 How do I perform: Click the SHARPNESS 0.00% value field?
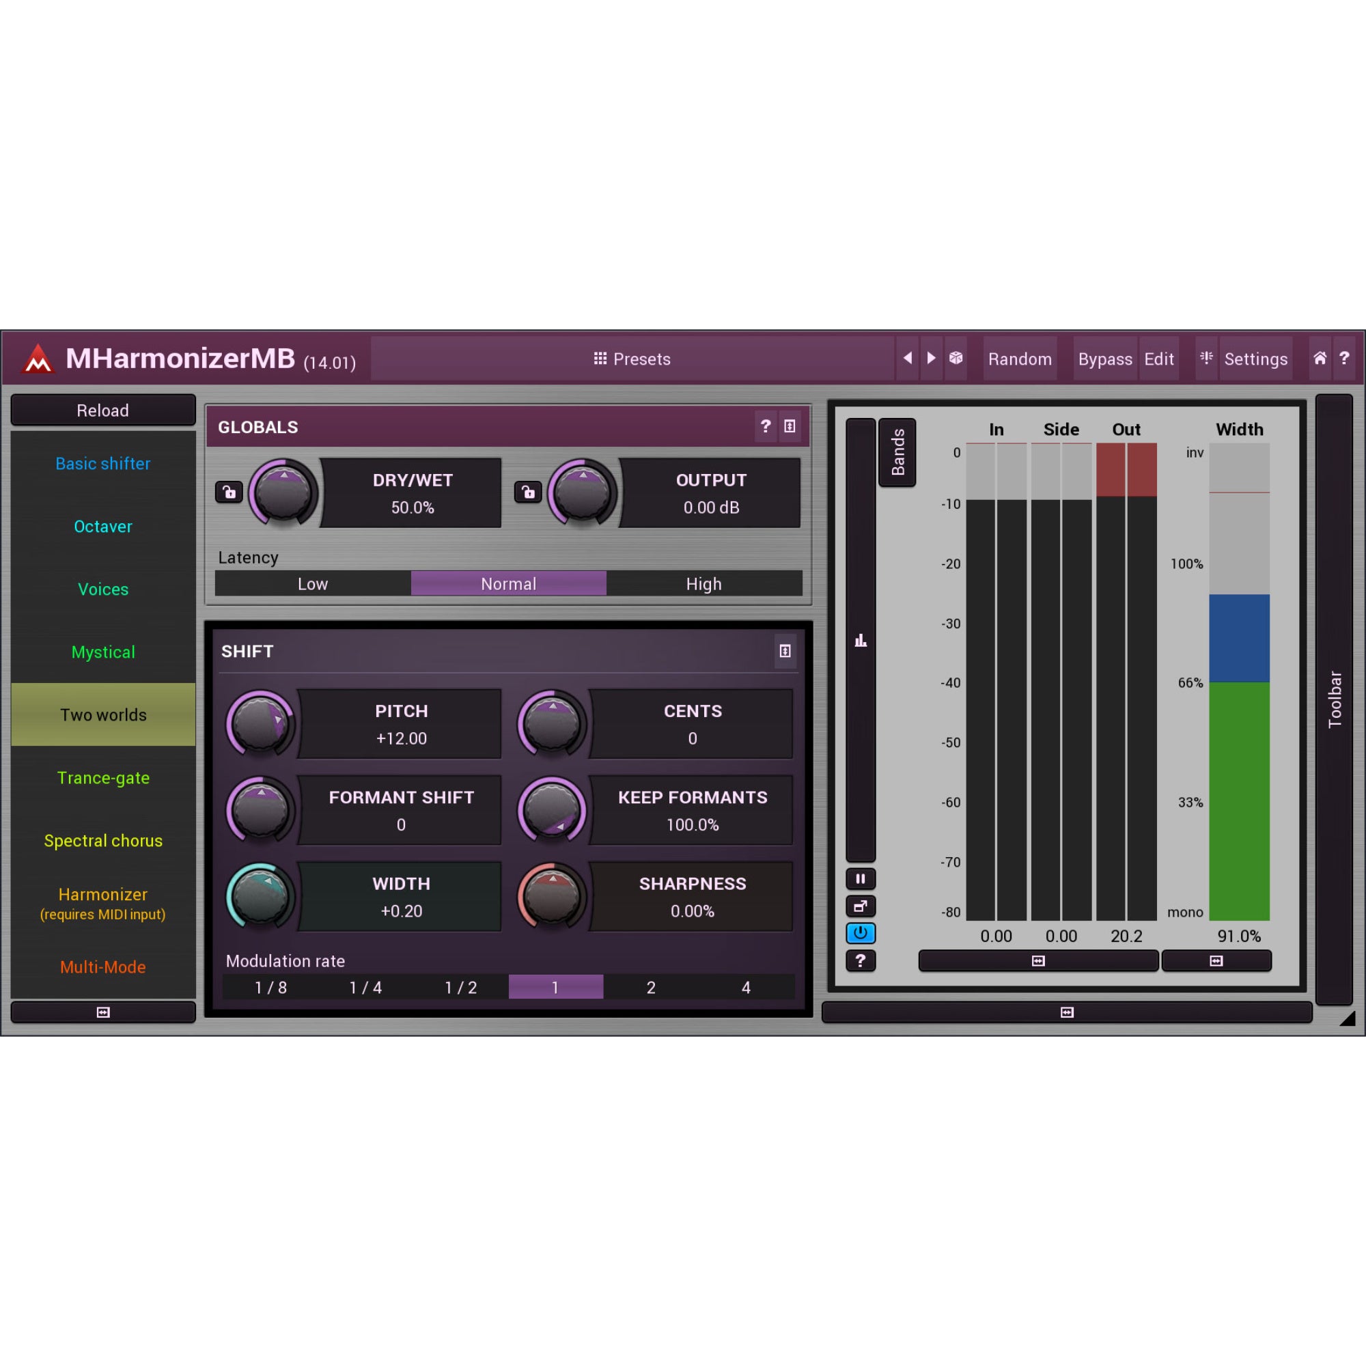692,897
